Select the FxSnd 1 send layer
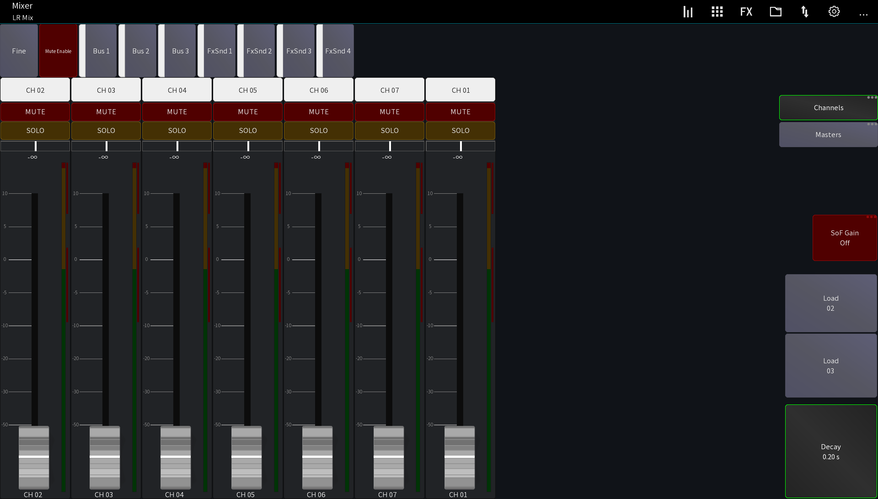The image size is (878, 499). (x=219, y=51)
